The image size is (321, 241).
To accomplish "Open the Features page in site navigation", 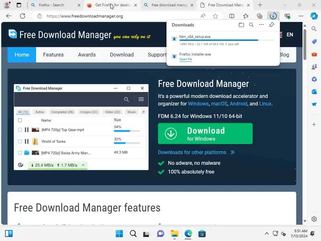I will click(x=53, y=55).
